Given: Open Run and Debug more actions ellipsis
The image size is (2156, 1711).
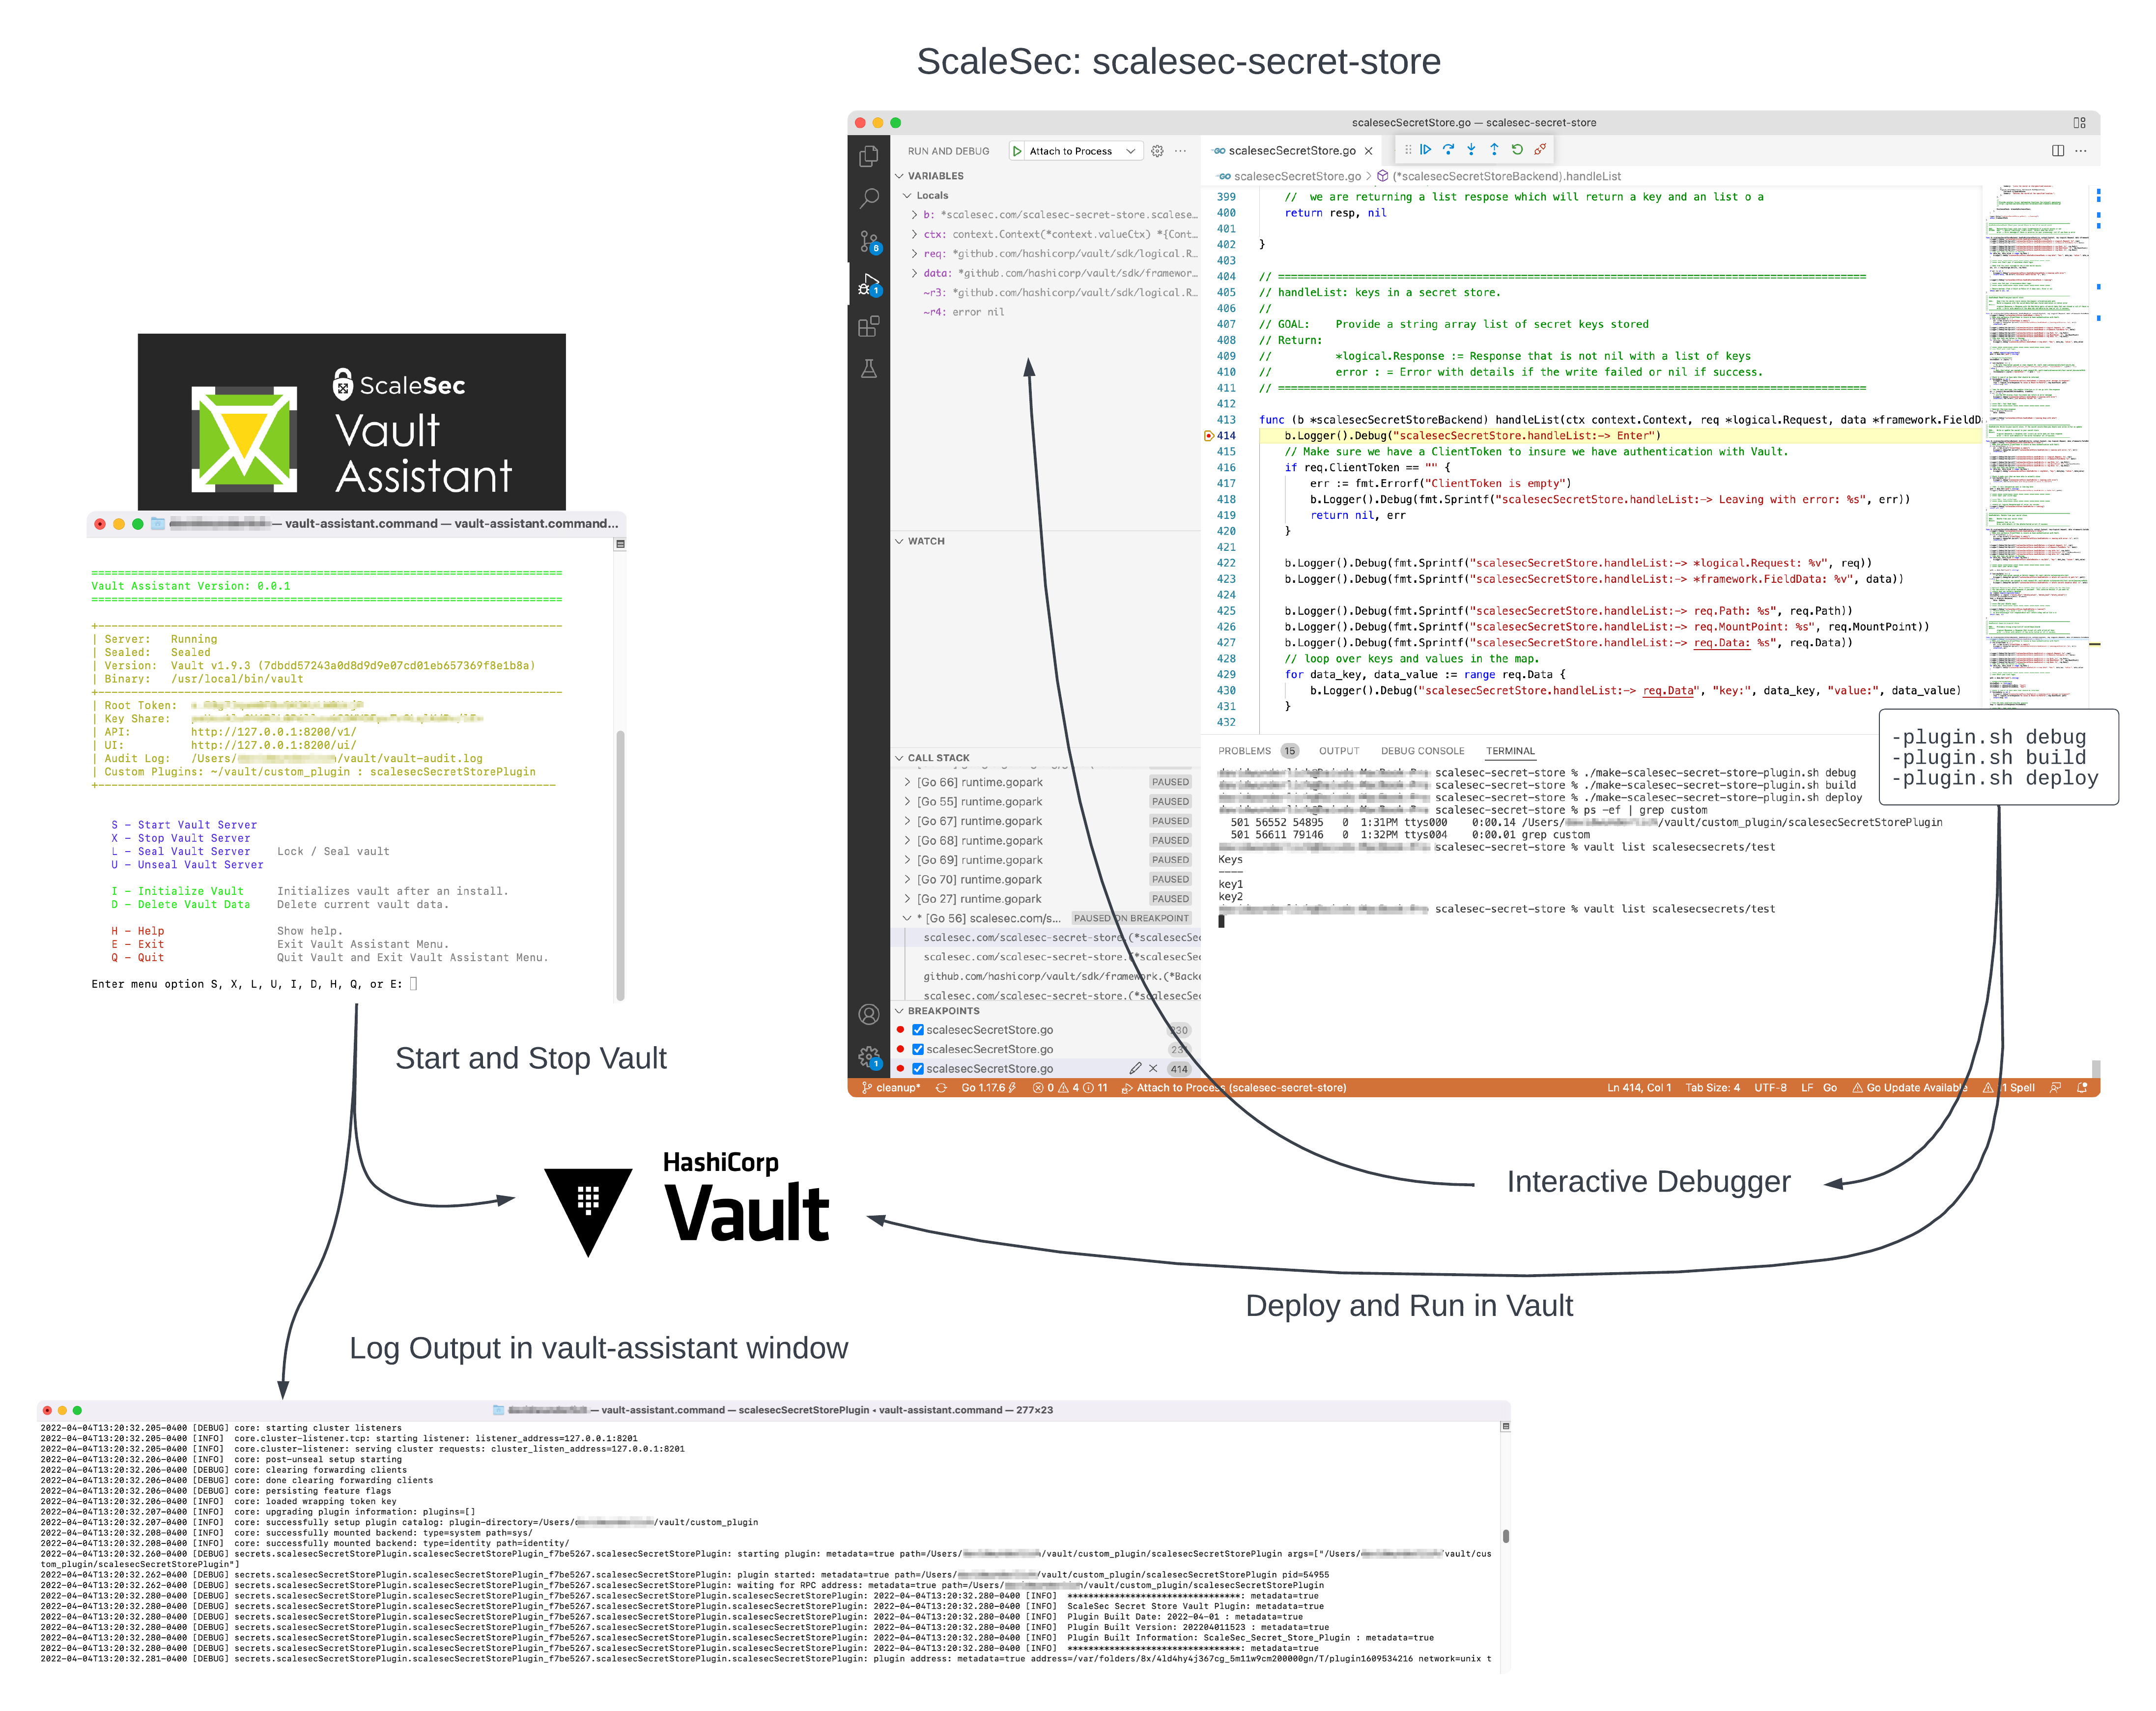Looking at the screenshot, I should pos(1181,151).
